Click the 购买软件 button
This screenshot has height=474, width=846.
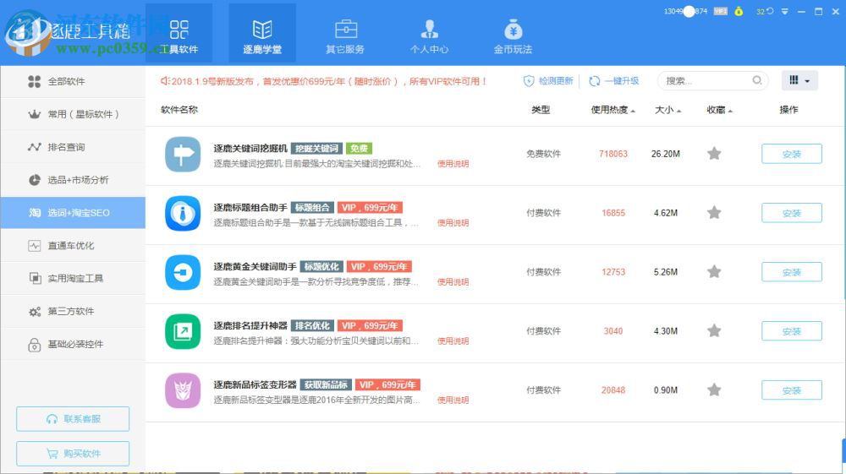click(73, 454)
